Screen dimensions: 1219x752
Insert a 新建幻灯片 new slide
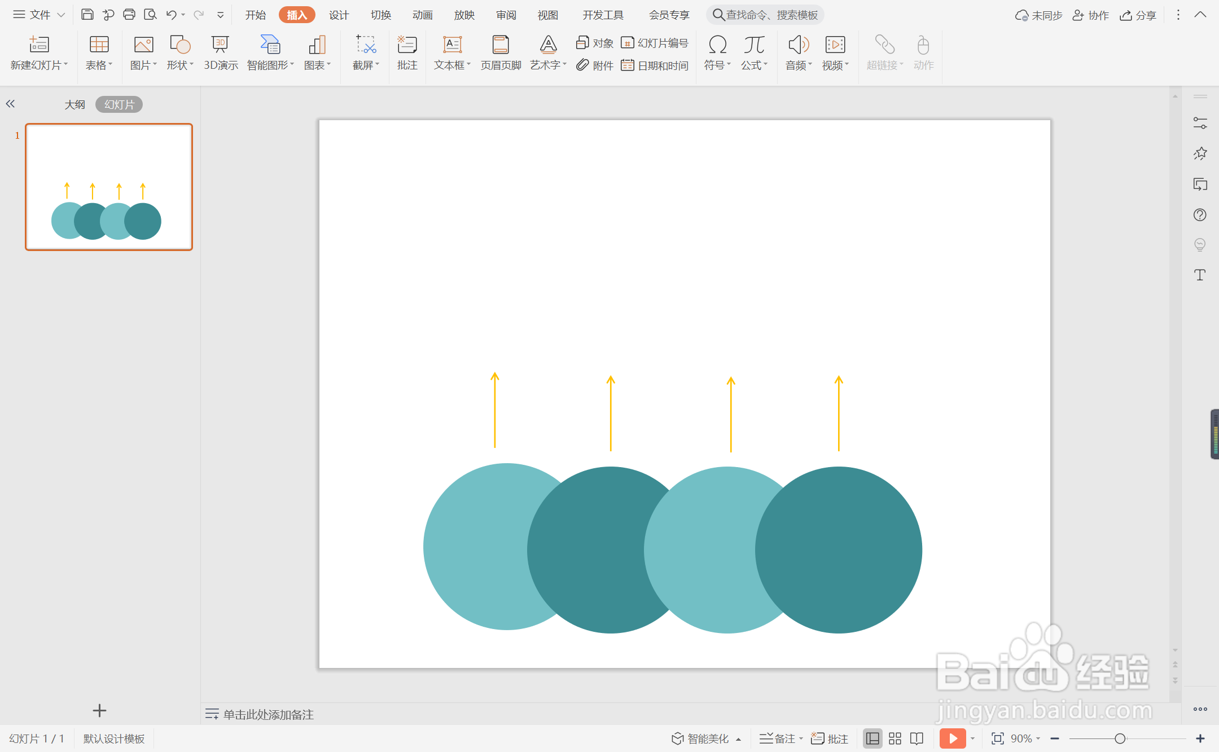(39, 53)
